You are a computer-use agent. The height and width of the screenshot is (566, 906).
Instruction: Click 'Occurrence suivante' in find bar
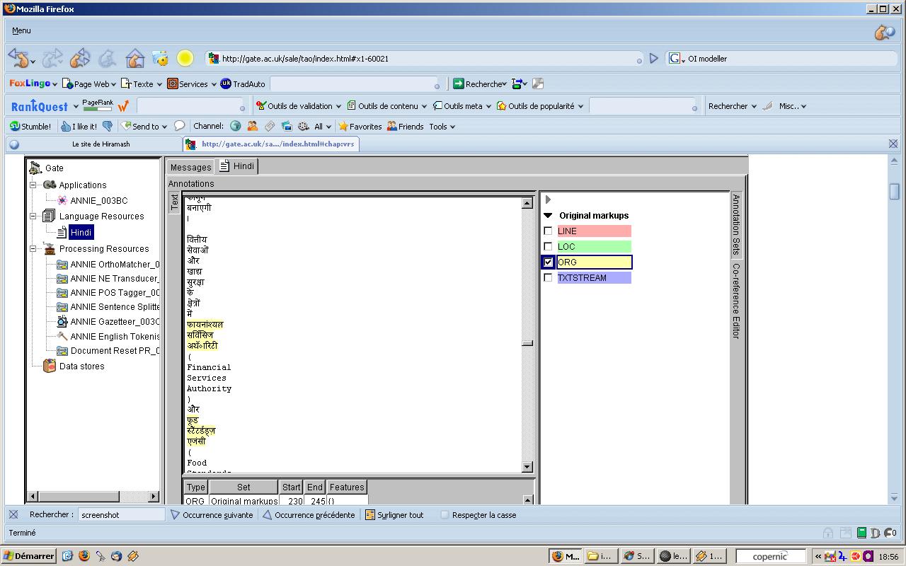212,515
